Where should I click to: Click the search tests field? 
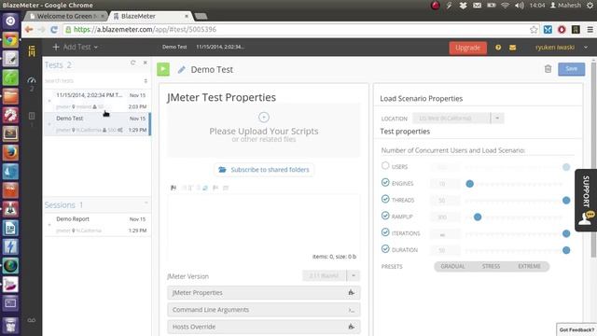[x=93, y=81]
